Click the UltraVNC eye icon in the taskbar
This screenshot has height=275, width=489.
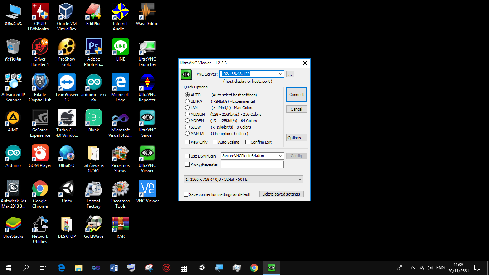coord(271,267)
